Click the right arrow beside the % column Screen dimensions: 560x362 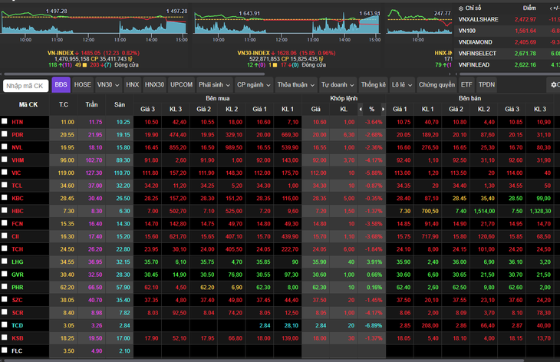(x=384, y=109)
